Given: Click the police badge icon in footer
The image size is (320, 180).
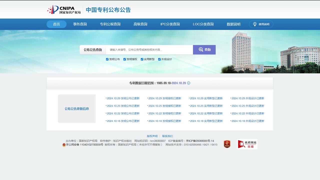Looking at the screenshot, I should coord(64,145).
